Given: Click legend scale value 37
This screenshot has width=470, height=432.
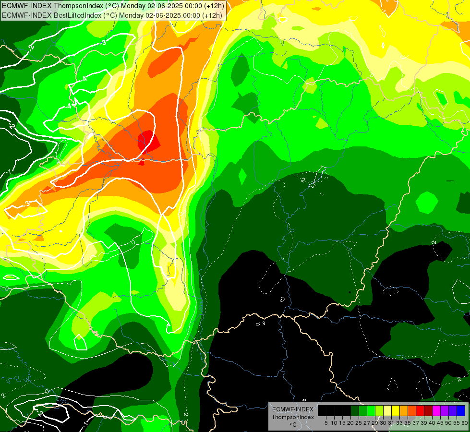Looking at the screenshot, I should (x=416, y=423).
